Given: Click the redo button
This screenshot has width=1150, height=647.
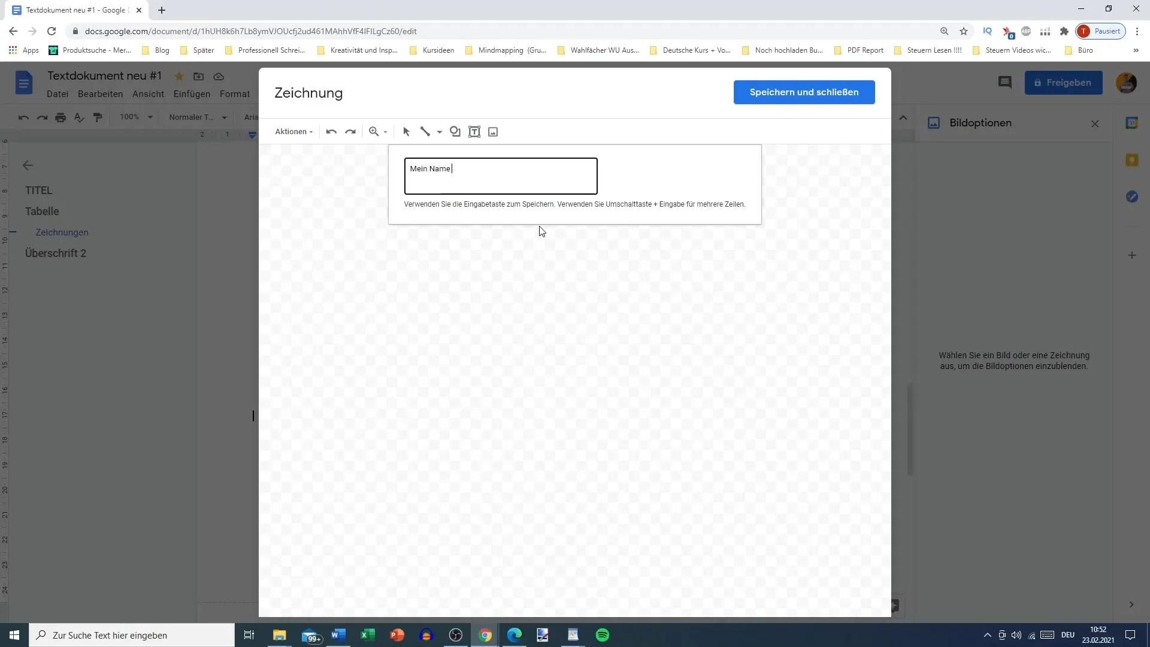Looking at the screenshot, I should click(350, 131).
